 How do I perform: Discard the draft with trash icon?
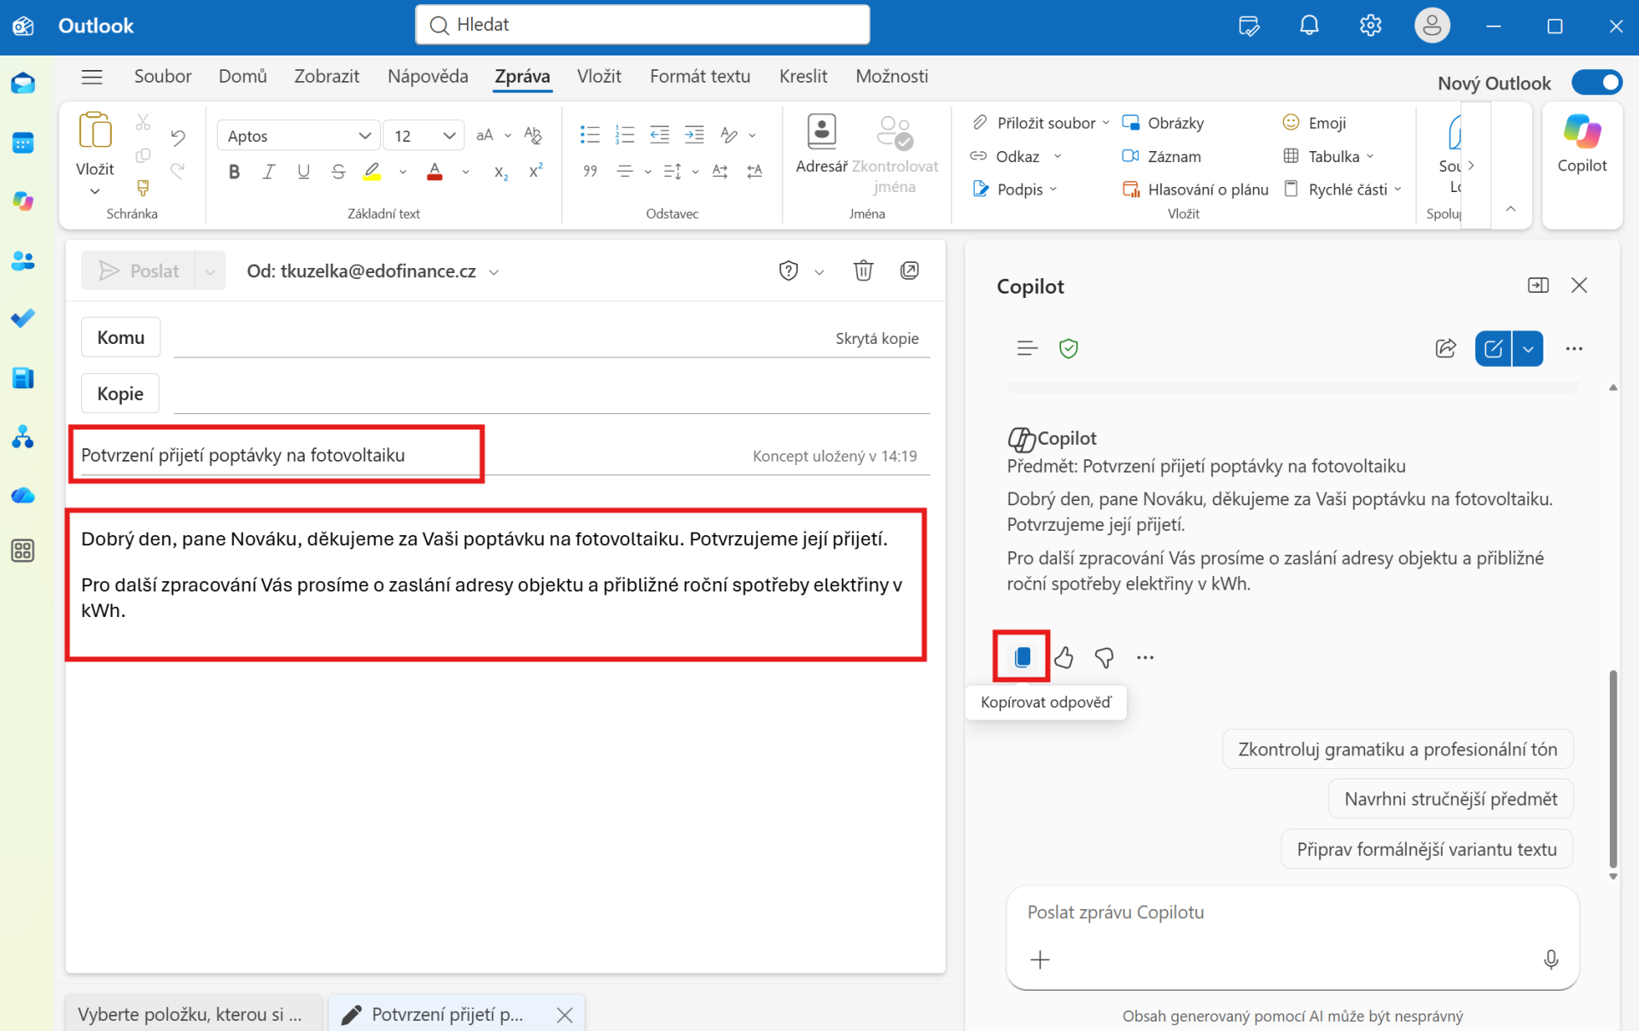[863, 271]
